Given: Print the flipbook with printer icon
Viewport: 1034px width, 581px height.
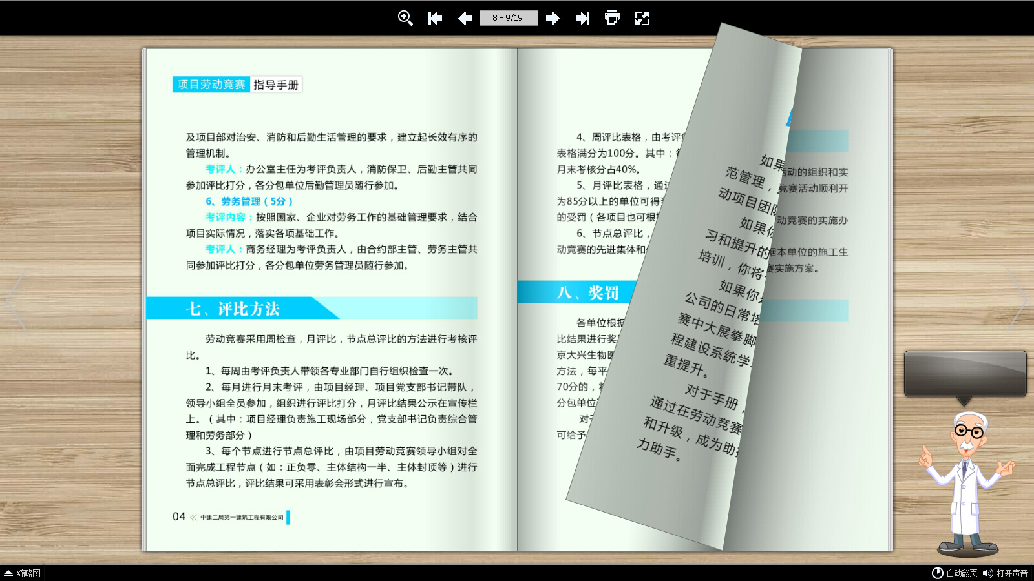Looking at the screenshot, I should click(612, 18).
